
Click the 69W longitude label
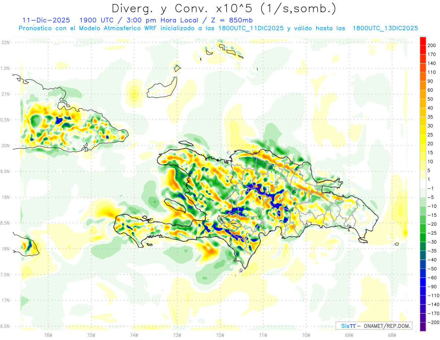pos(349,335)
